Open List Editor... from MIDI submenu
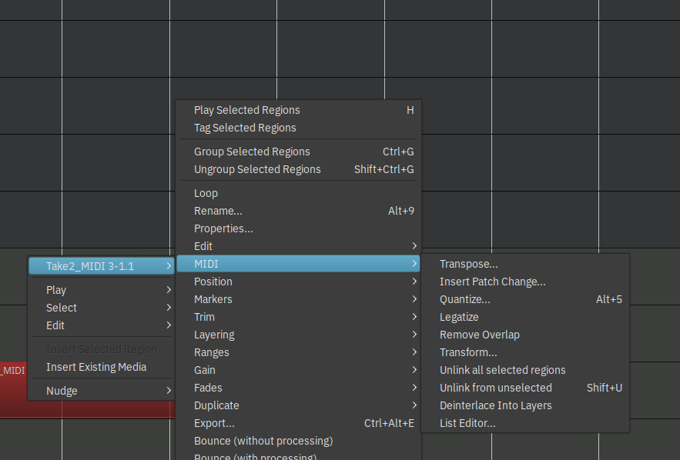 [467, 423]
